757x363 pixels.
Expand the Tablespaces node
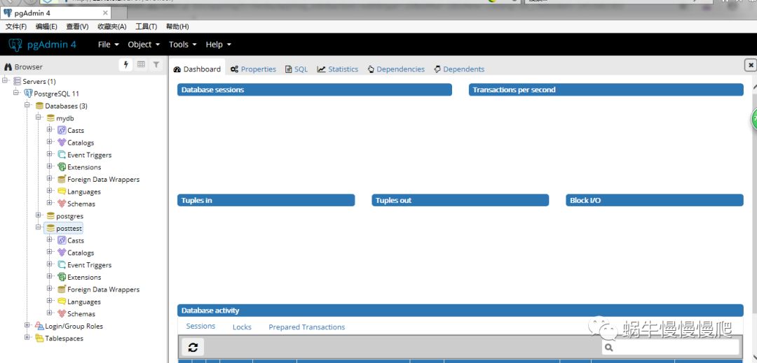click(27, 337)
